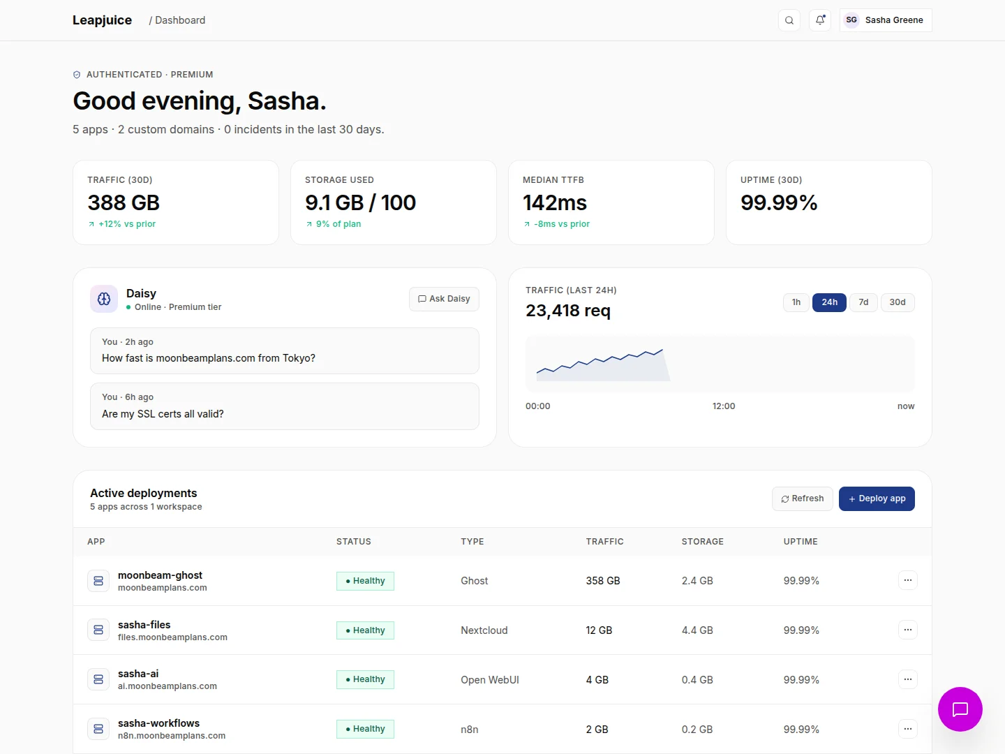The image size is (1005, 754).
Task: Click the moonbeam-ghost server icon
Action: [98, 581]
